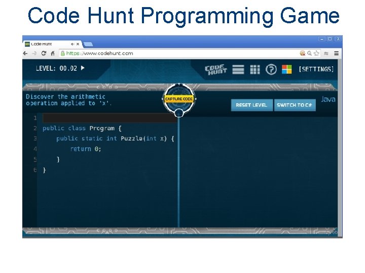Screen dimensions: 365x273
Task: Mute audio on Code Hunt tab
Action: coord(72,44)
